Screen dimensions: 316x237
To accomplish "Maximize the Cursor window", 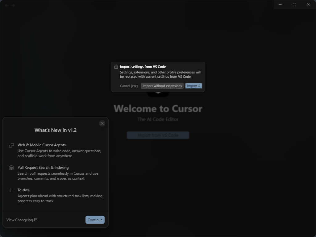I will [294, 4].
